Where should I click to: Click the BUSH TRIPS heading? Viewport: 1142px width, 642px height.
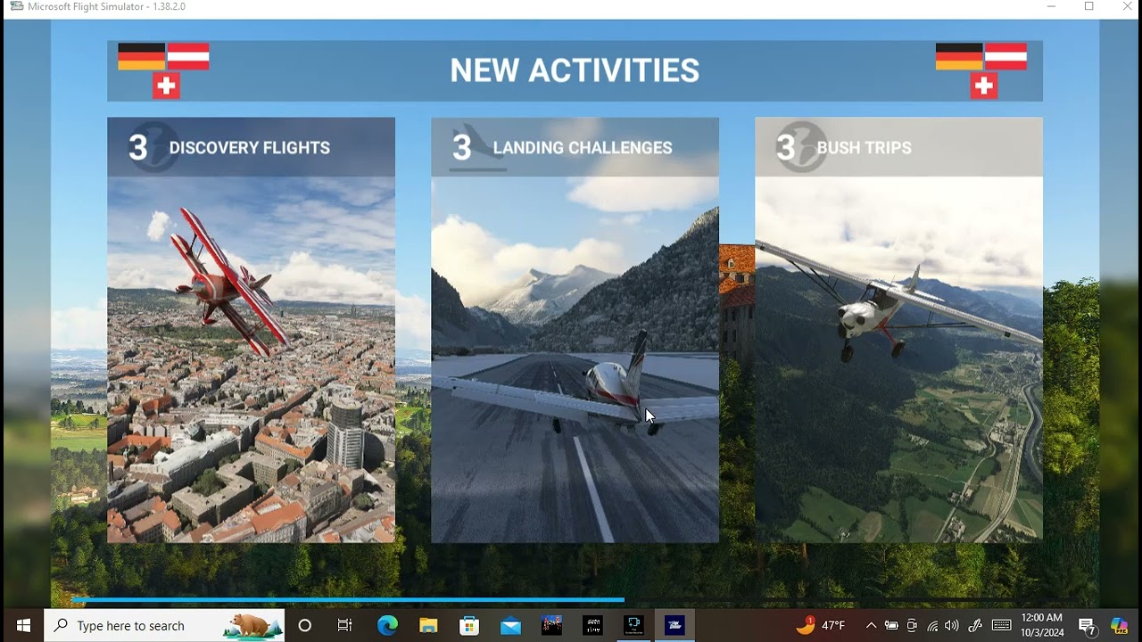[865, 148]
